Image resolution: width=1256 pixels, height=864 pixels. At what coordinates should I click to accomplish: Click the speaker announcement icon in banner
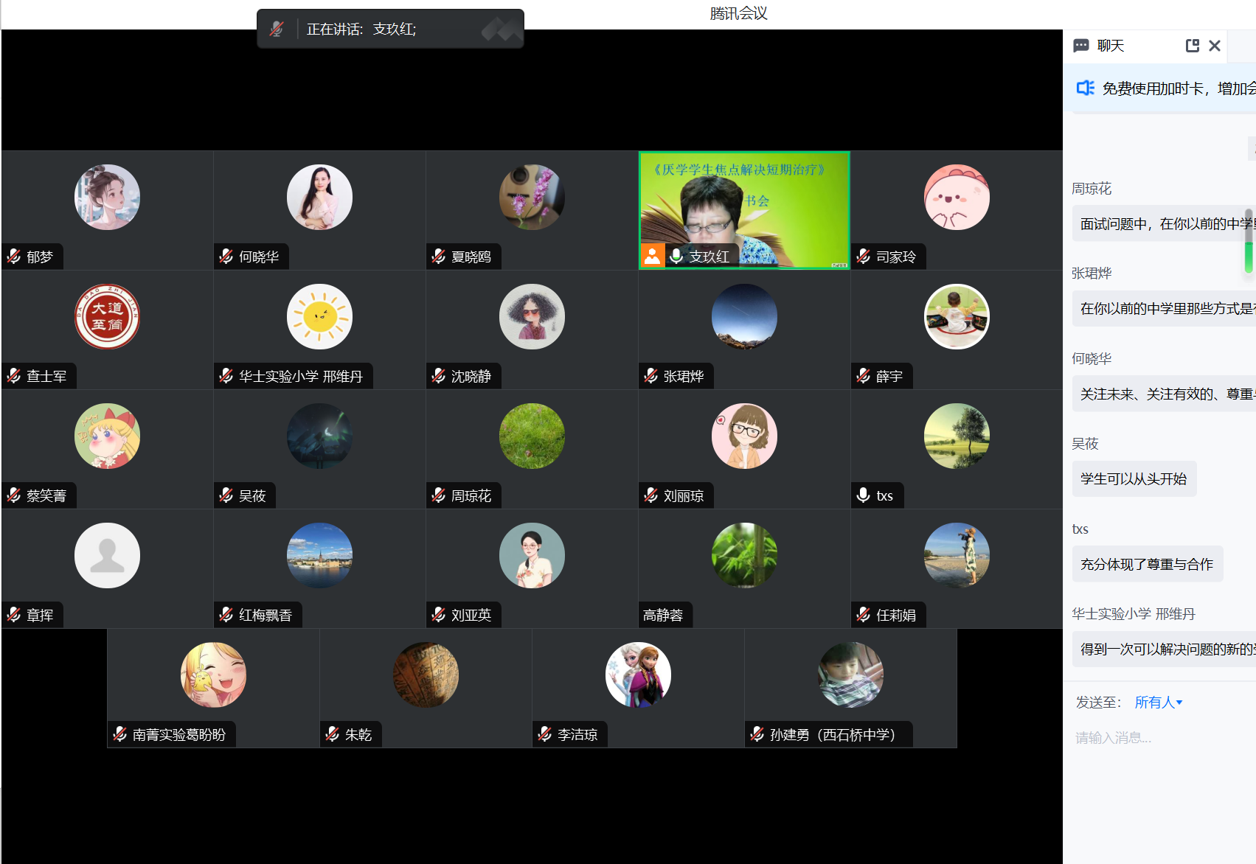(1085, 88)
